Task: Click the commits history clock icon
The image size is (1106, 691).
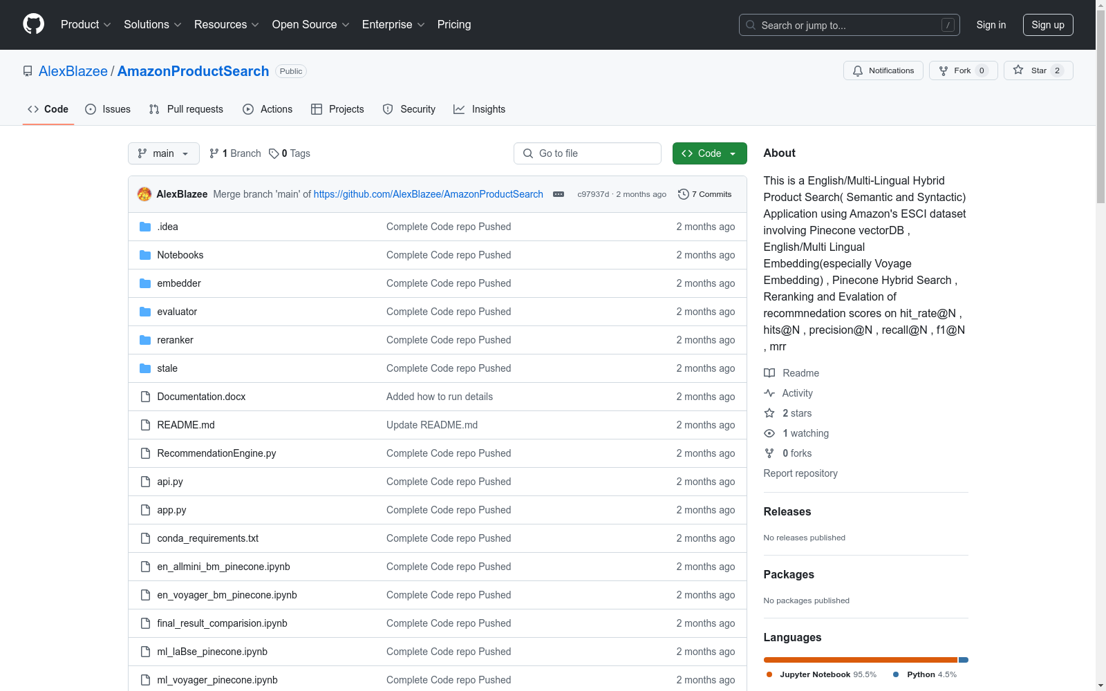Action: [x=684, y=194]
